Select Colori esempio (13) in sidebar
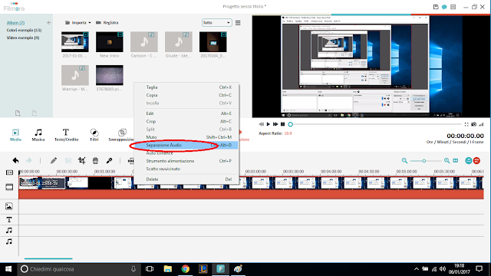This screenshot has width=491, height=276. pos(24,31)
